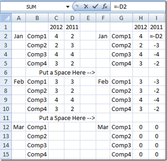Image resolution: width=167 pixels, height=161 pixels.
Task: Click cell H12 showing 0
Action: [x=141, y=127]
